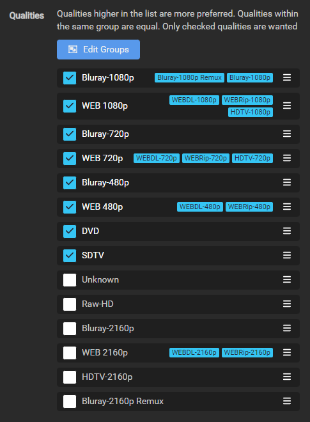310x422 pixels.
Task: Check the Bluray-2160p quality box
Action: pyautogui.click(x=70, y=329)
